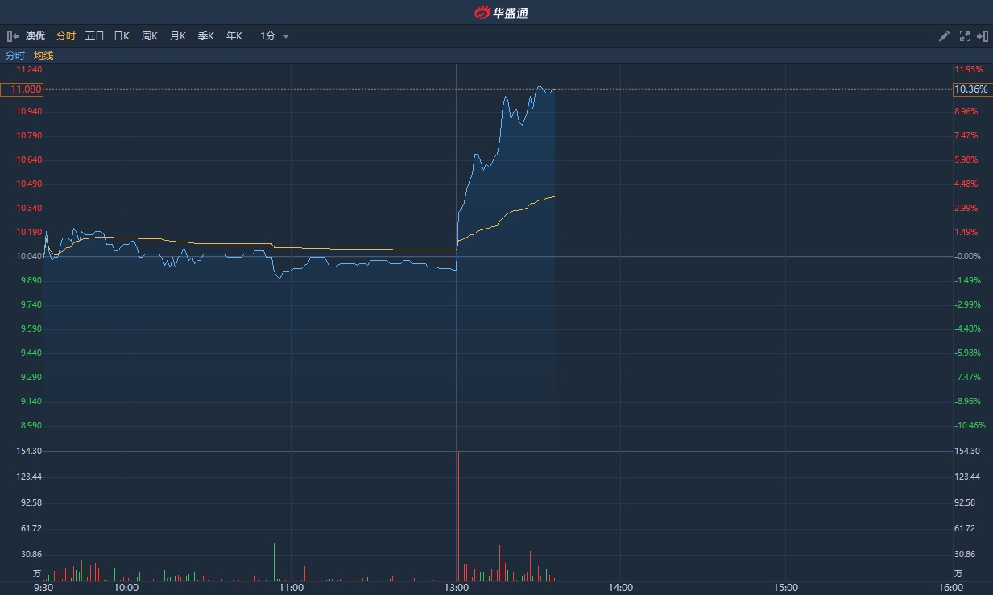Click the 9:30 time axis label

pyautogui.click(x=43, y=588)
